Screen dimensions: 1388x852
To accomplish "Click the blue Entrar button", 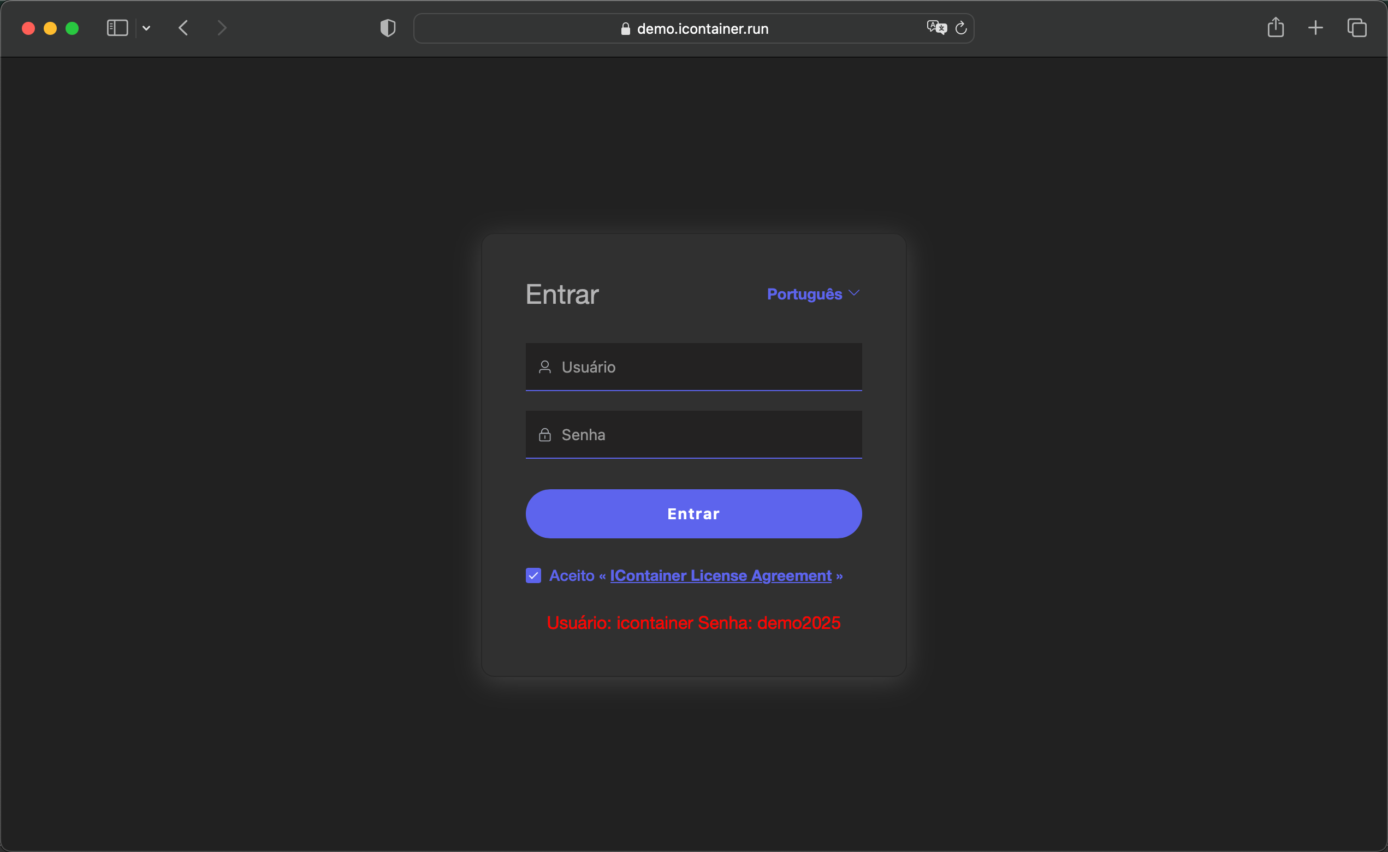I will click(x=693, y=514).
